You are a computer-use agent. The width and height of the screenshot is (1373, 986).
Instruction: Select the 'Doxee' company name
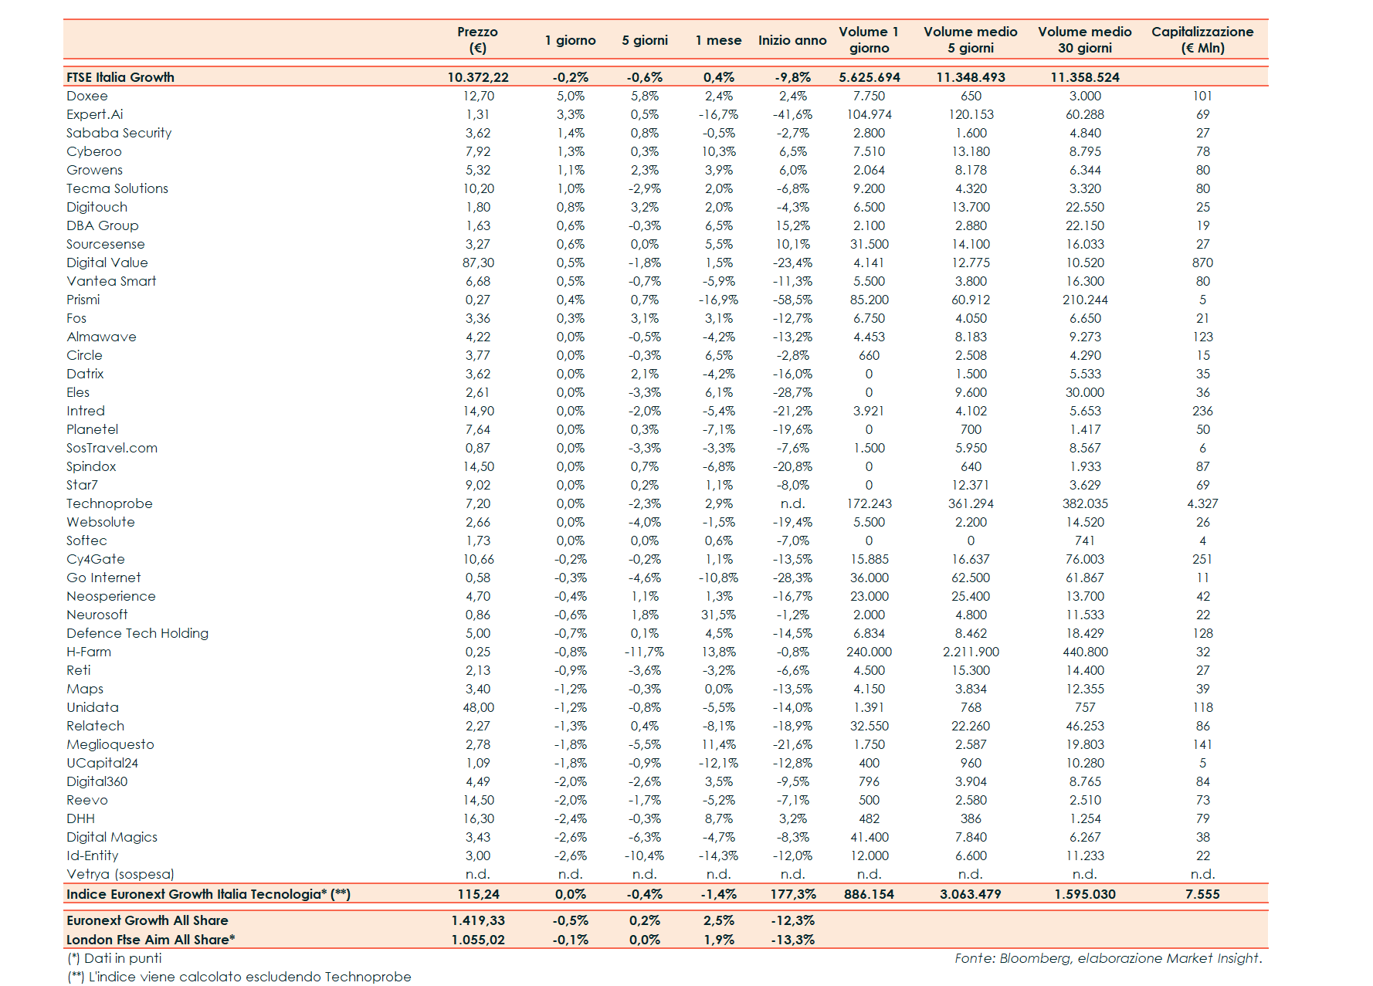[x=87, y=96]
